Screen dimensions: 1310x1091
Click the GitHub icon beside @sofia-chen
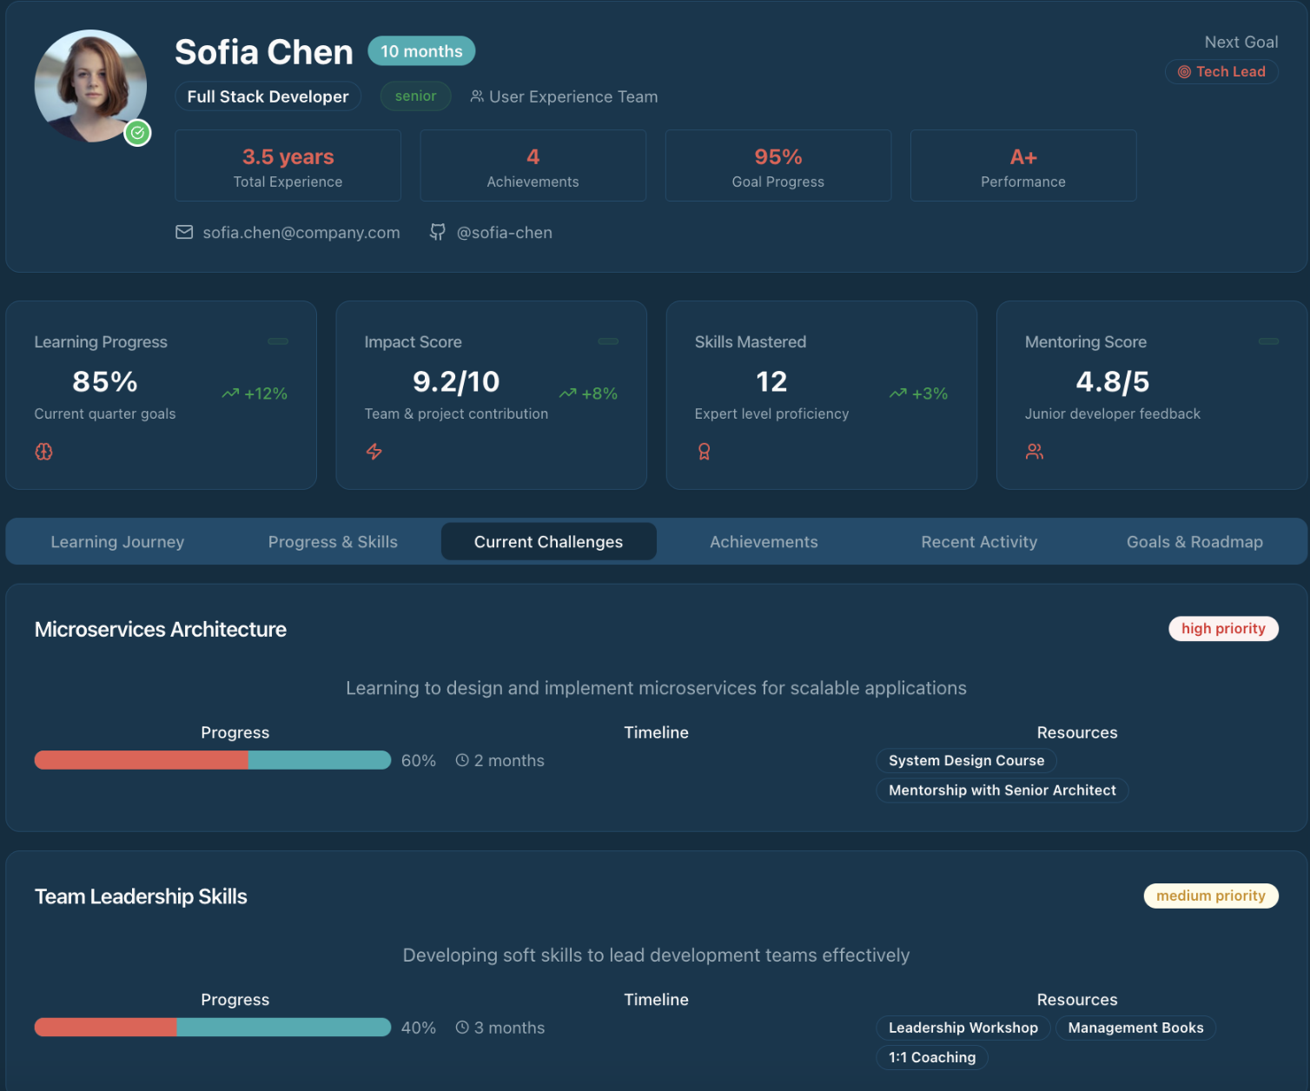point(438,232)
